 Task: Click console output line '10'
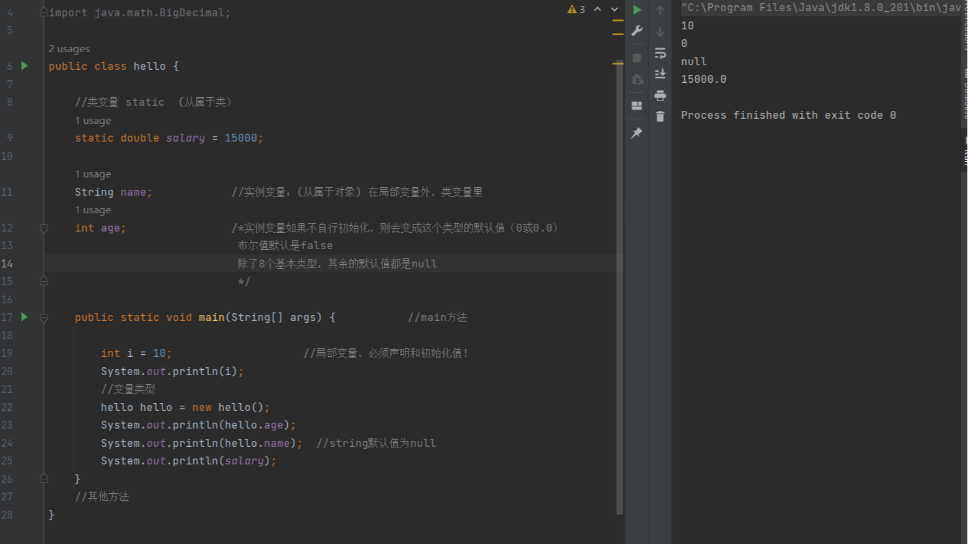point(687,25)
